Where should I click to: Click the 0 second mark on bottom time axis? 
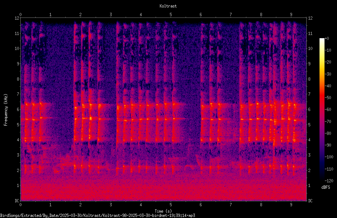(20, 205)
